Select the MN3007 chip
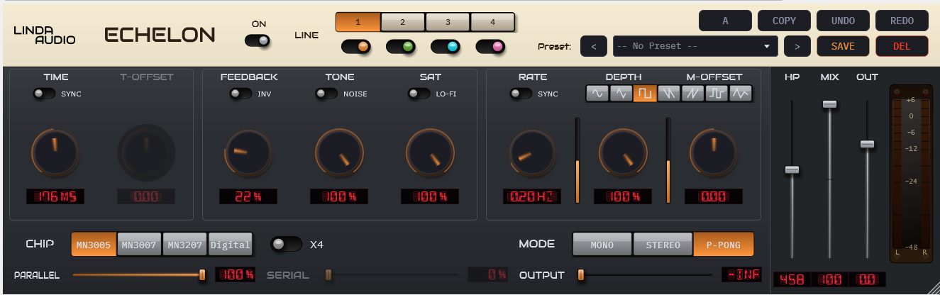 click(x=139, y=245)
